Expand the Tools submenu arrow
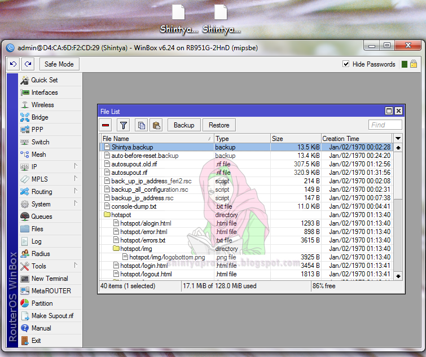This screenshot has height=357, width=426. click(x=76, y=266)
